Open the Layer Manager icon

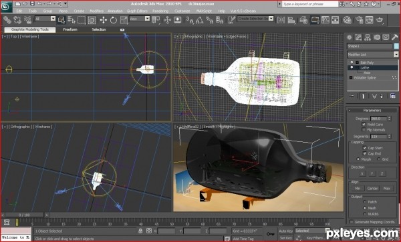pyautogui.click(x=303, y=20)
